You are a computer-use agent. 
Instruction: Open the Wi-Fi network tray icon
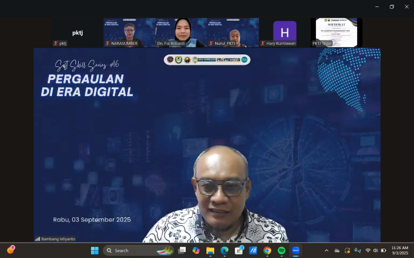pyautogui.click(x=368, y=250)
